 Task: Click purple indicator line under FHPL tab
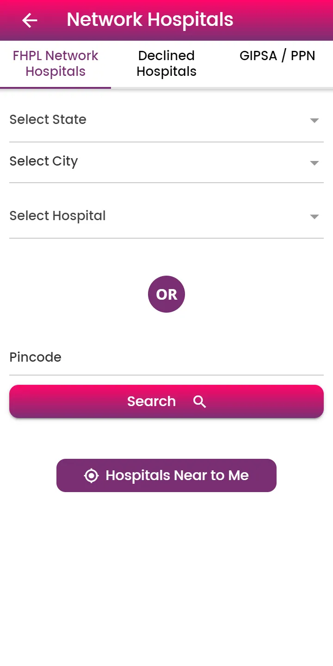(x=55, y=87)
